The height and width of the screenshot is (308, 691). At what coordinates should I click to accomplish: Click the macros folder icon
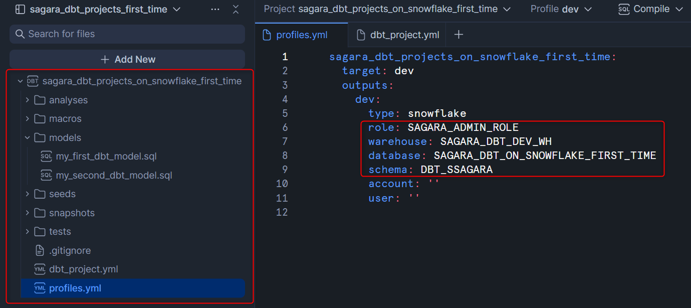click(40, 119)
